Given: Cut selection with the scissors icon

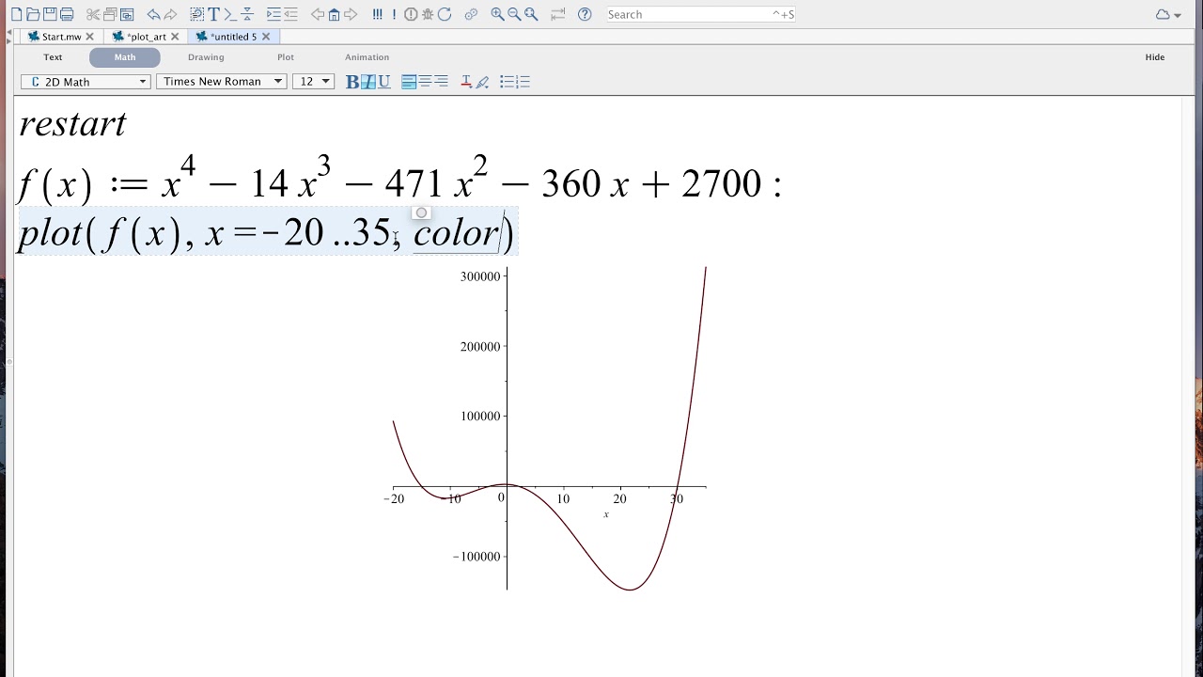Looking at the screenshot, I should coord(93,14).
